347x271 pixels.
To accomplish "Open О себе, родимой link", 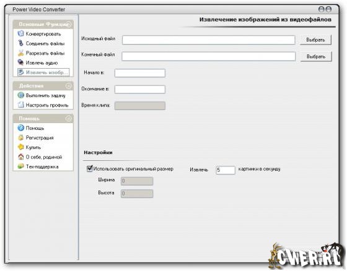I will point(44,157).
